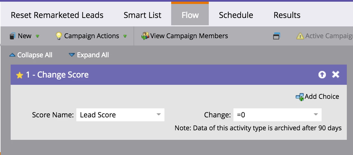Click the Add Choice icon
The width and height of the screenshot is (353, 155).
coord(300,97)
